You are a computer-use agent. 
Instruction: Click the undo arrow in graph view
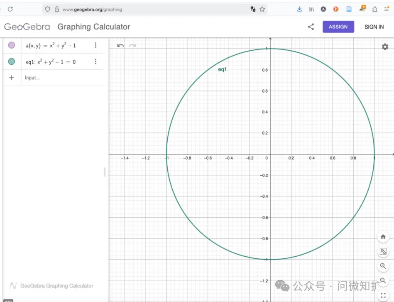[120, 45]
